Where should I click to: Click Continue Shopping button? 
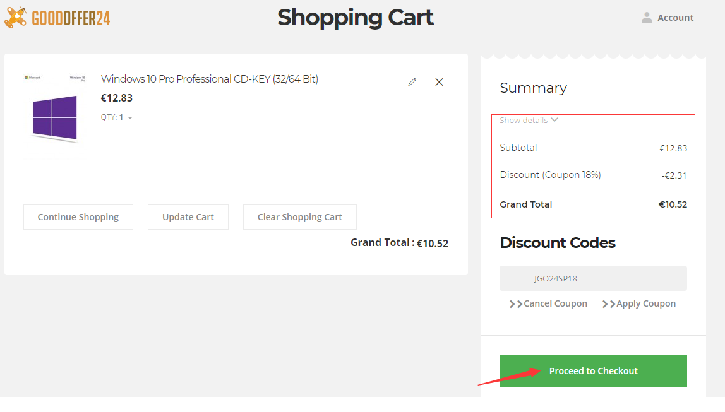pos(78,217)
